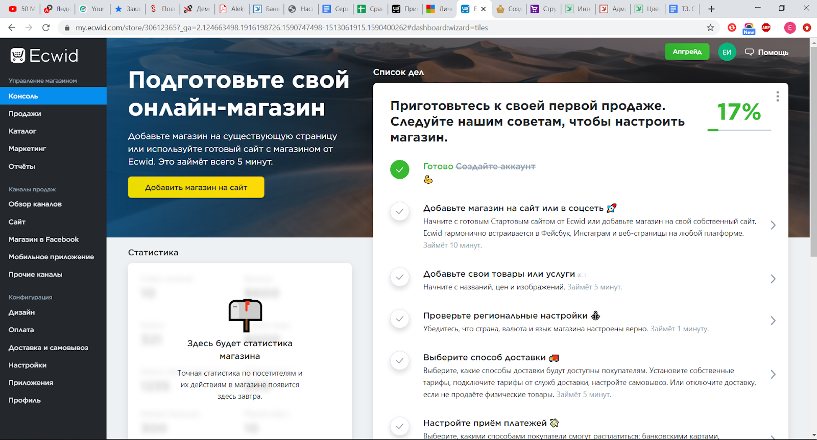Click the browser address bar URL
This screenshot has height=440, width=817.
coord(282,28)
